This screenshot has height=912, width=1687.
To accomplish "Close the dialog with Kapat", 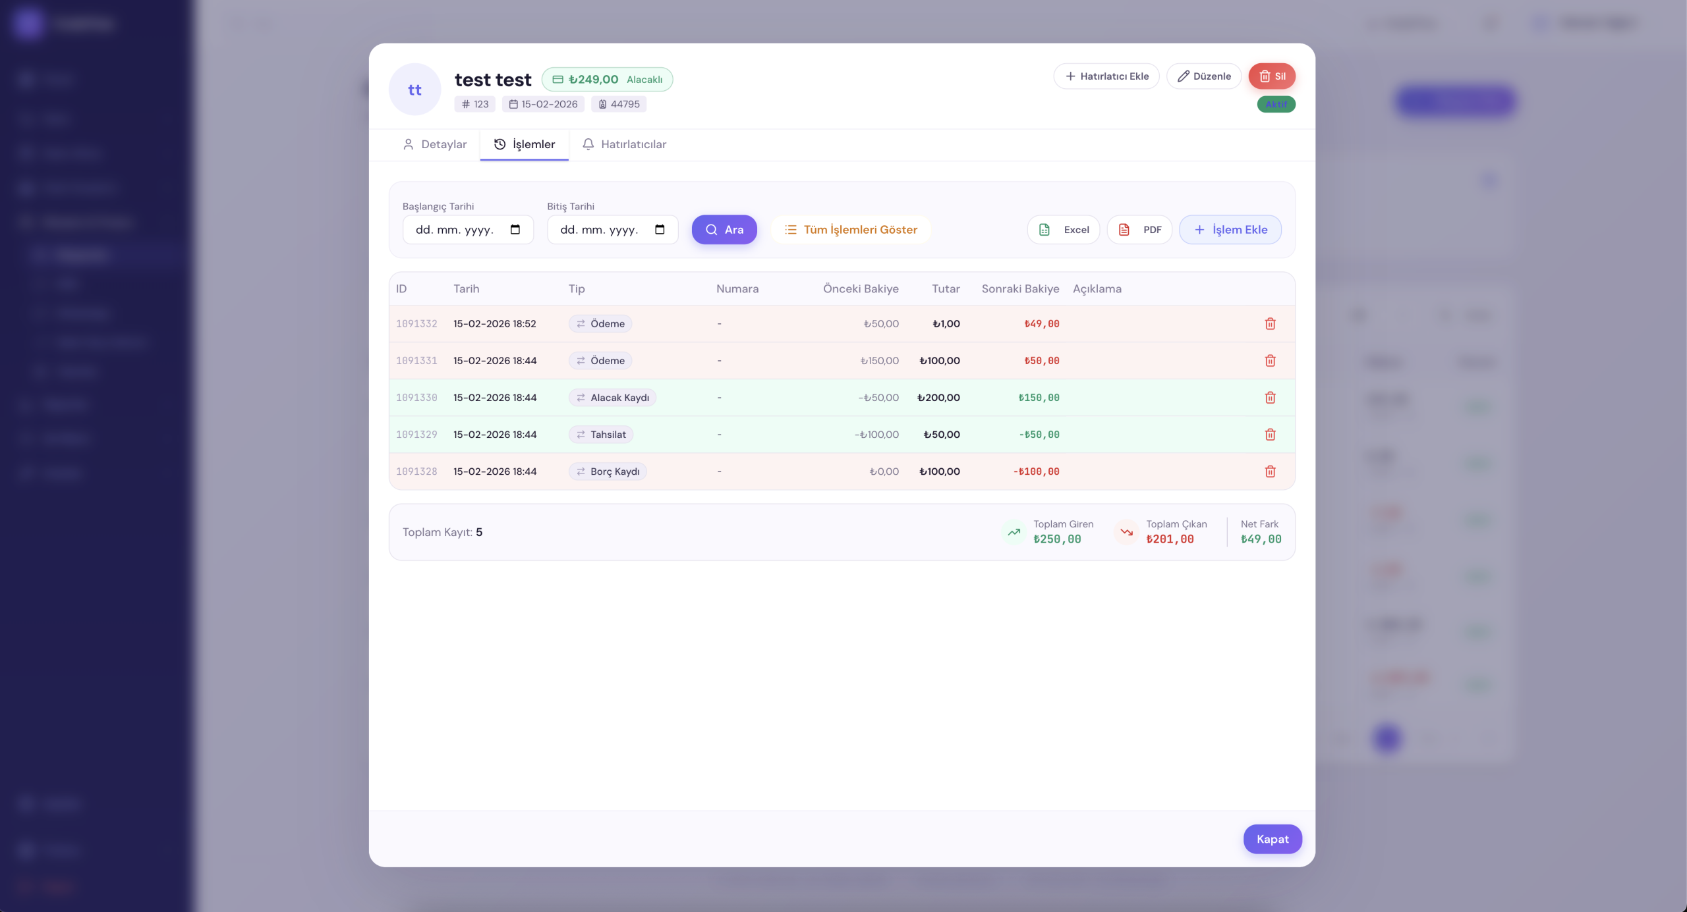I will pyautogui.click(x=1272, y=839).
